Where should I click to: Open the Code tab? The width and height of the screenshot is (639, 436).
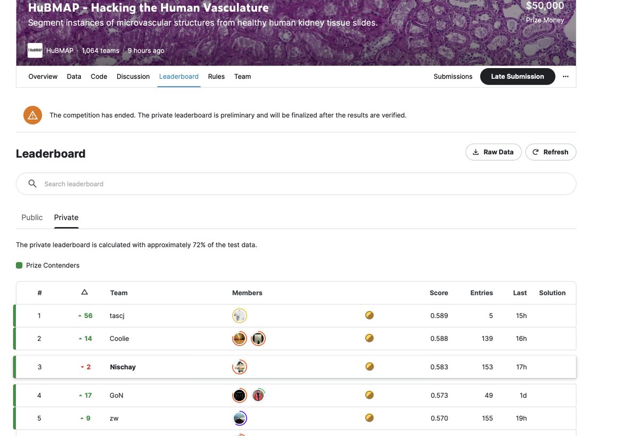[x=99, y=77]
